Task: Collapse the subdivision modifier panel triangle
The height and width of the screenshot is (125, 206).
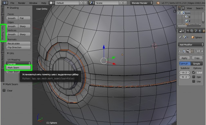Action: [180, 51]
